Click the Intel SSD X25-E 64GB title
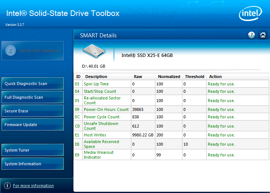This screenshot has height=193, width=270. pyautogui.click(x=147, y=55)
